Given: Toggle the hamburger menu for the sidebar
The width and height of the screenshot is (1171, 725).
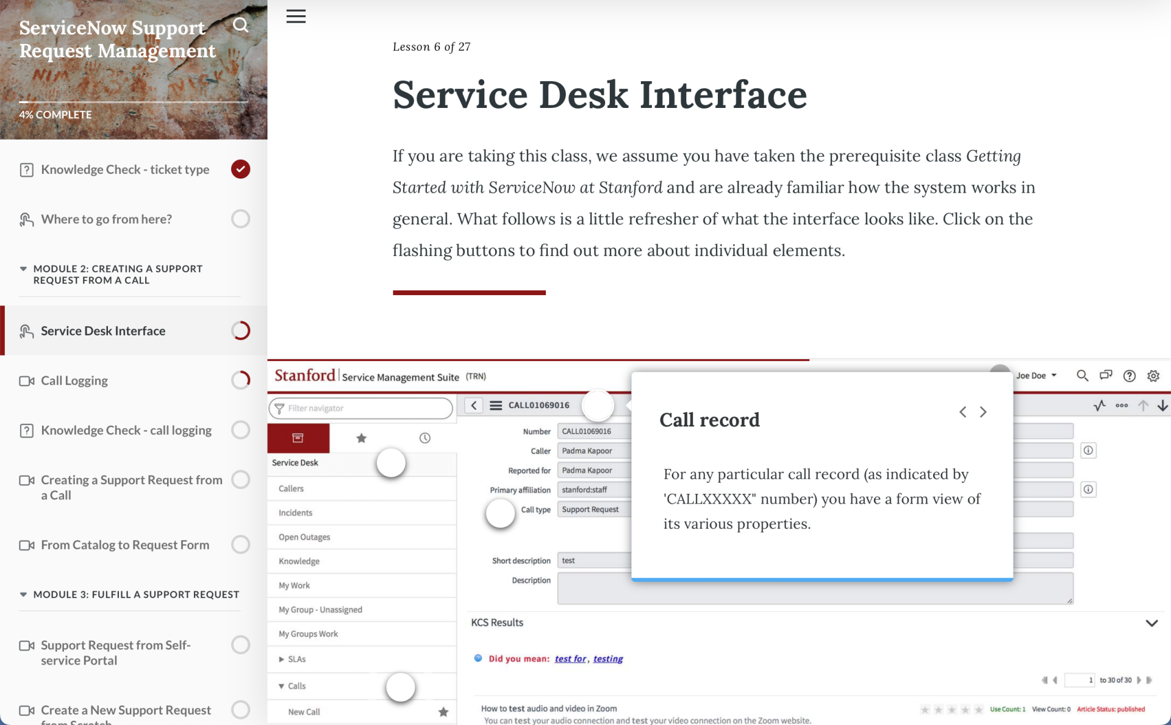Looking at the screenshot, I should click(x=296, y=16).
